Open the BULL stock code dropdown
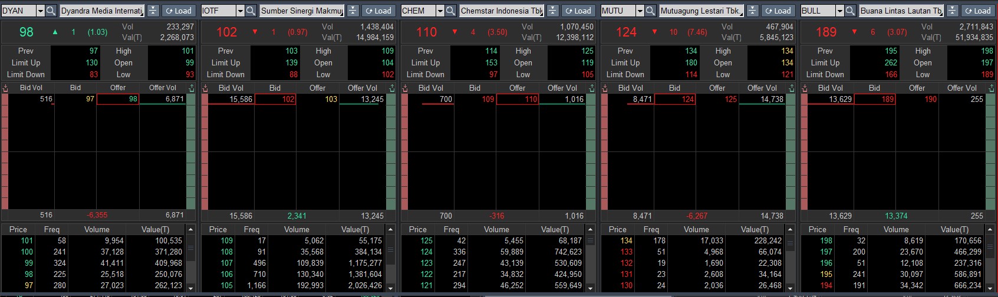 point(839,11)
